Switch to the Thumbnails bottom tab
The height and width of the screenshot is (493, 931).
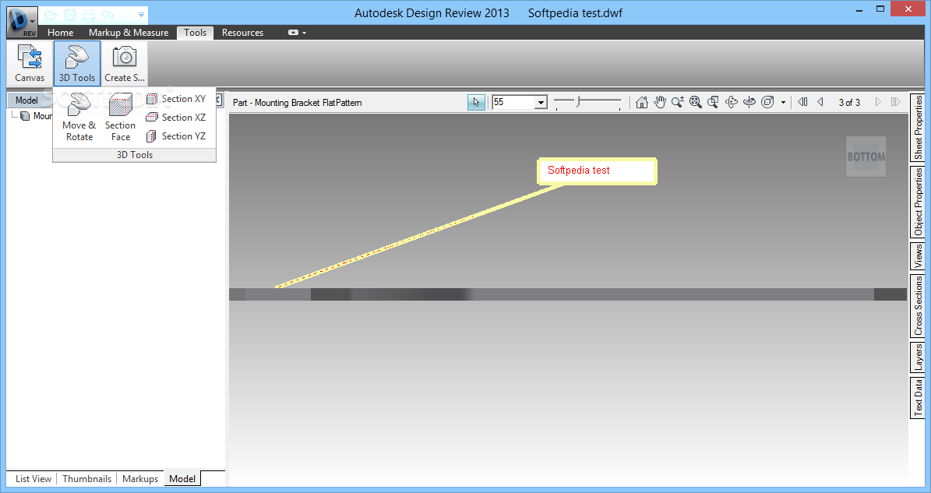pyautogui.click(x=86, y=479)
